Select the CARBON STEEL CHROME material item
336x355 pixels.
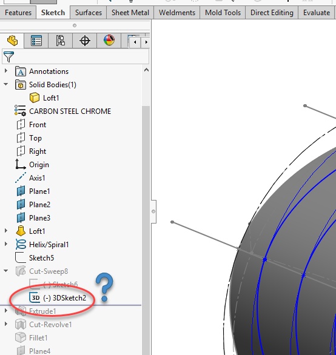(x=70, y=111)
